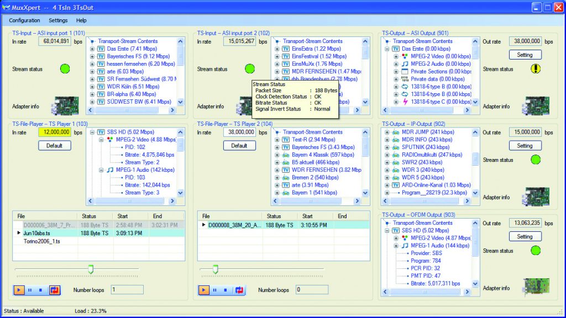Click the scroll down arrow in IP-Output tree
Screen dimensions: 566x318
coord(475,193)
